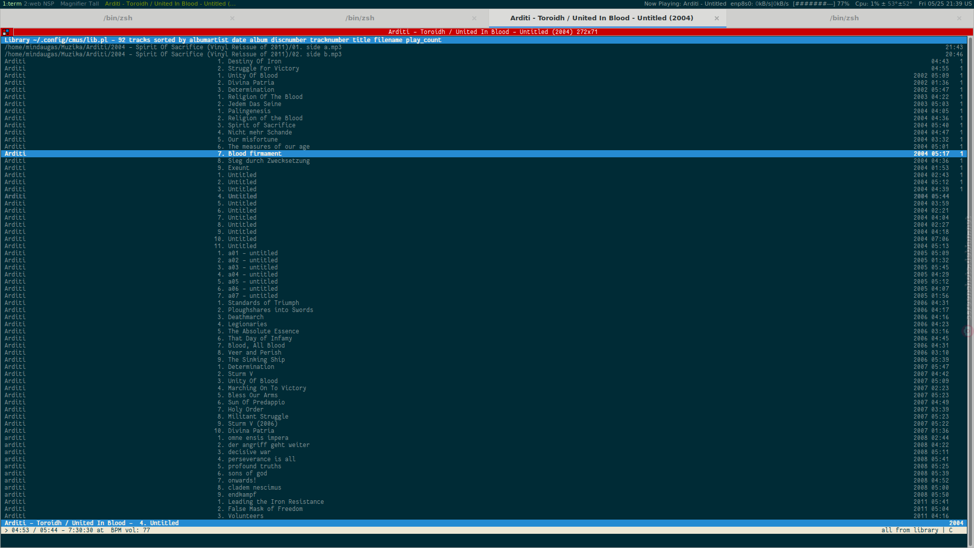Click the highlighted 'Blood firmament' row

[483, 154]
